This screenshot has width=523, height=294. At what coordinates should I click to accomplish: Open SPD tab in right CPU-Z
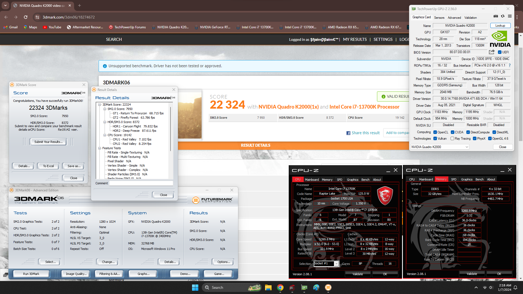pos(454,179)
